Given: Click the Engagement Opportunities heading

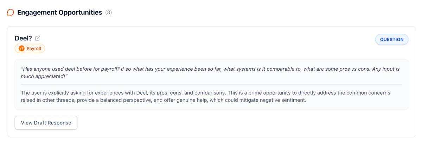Looking at the screenshot, I should tap(59, 13).
